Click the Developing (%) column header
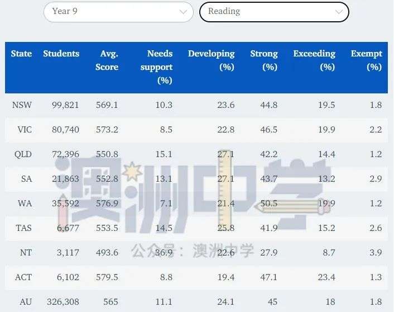Viewport: 394px width, 312px height. (x=212, y=60)
